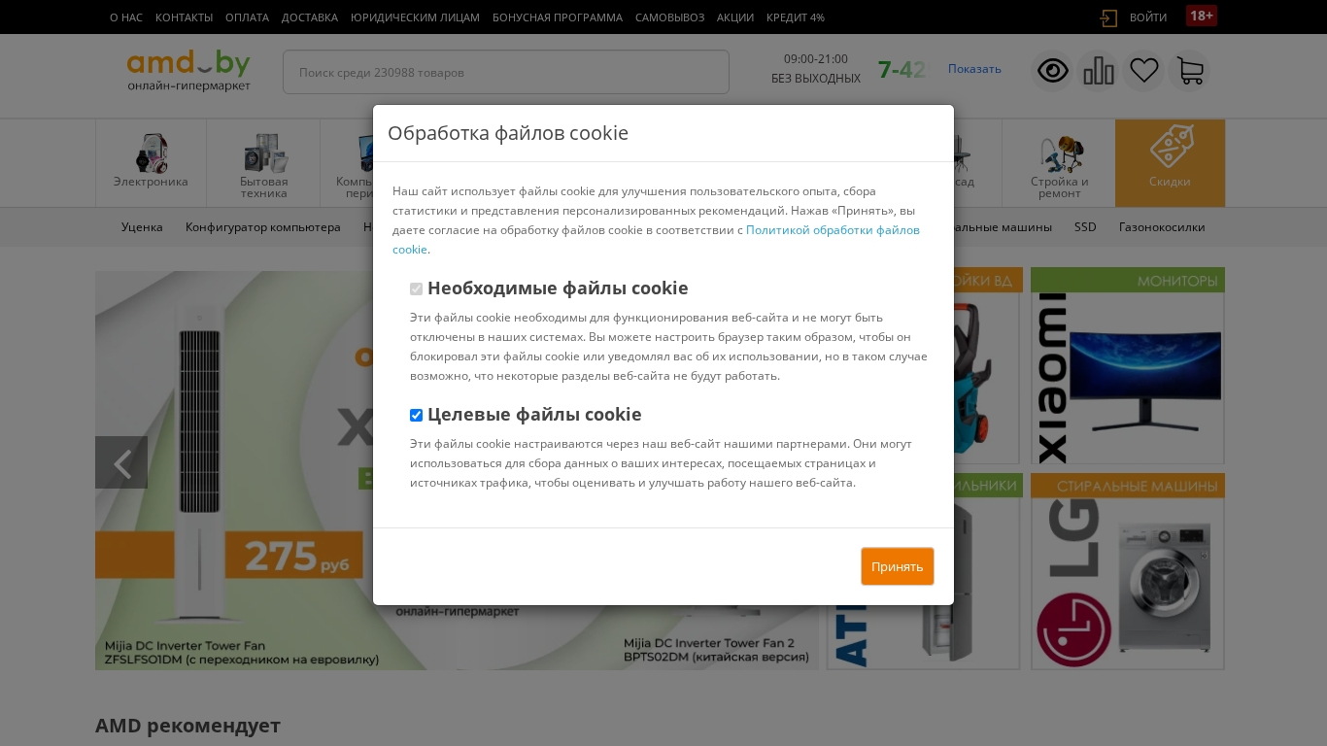Click the amd.by logo

[188, 71]
